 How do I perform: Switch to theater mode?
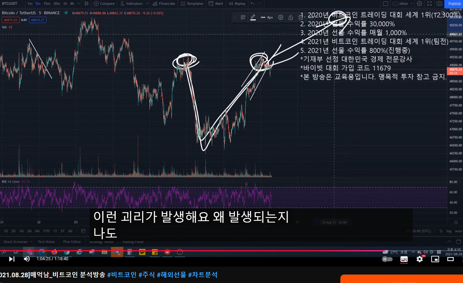(x=450, y=259)
